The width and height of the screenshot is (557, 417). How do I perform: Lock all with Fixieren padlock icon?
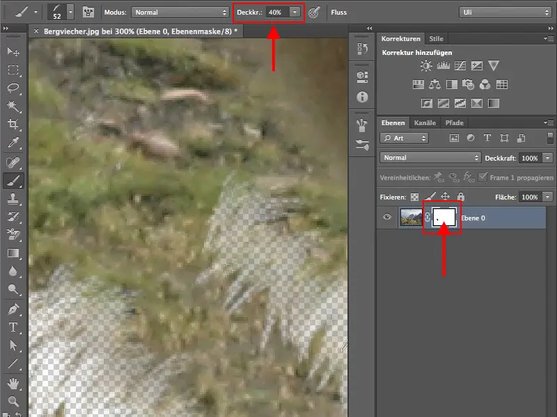click(461, 197)
